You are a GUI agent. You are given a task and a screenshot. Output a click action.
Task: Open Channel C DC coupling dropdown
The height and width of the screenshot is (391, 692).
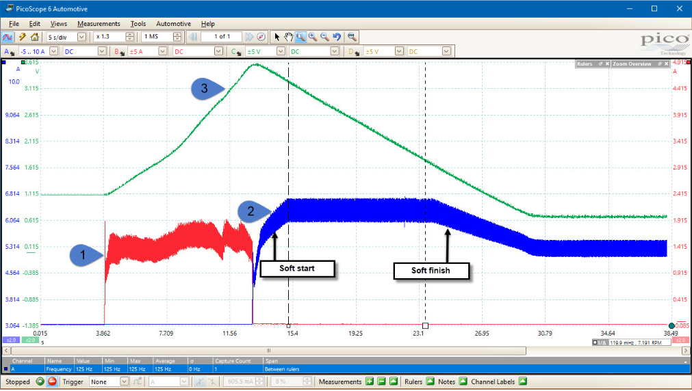tap(335, 51)
